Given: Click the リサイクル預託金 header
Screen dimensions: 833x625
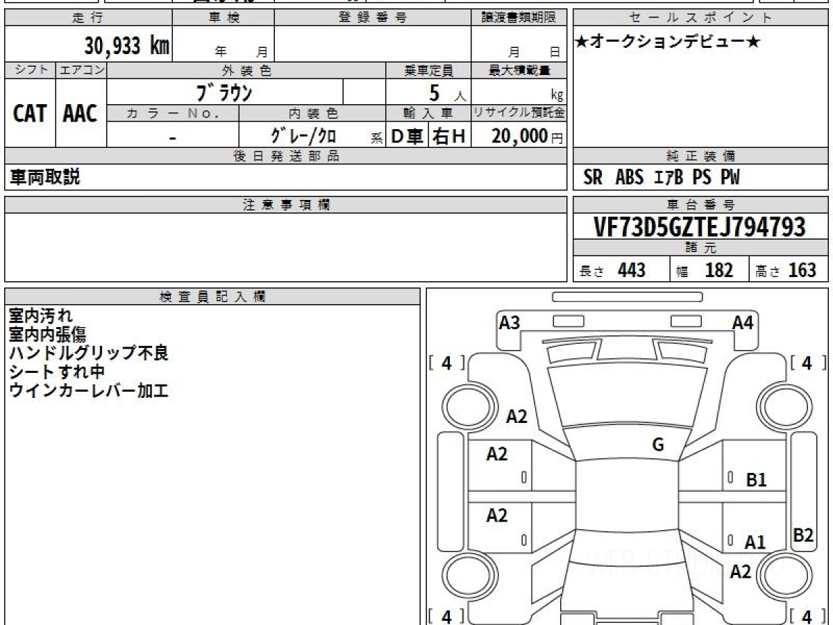Looking at the screenshot, I should (x=519, y=113).
